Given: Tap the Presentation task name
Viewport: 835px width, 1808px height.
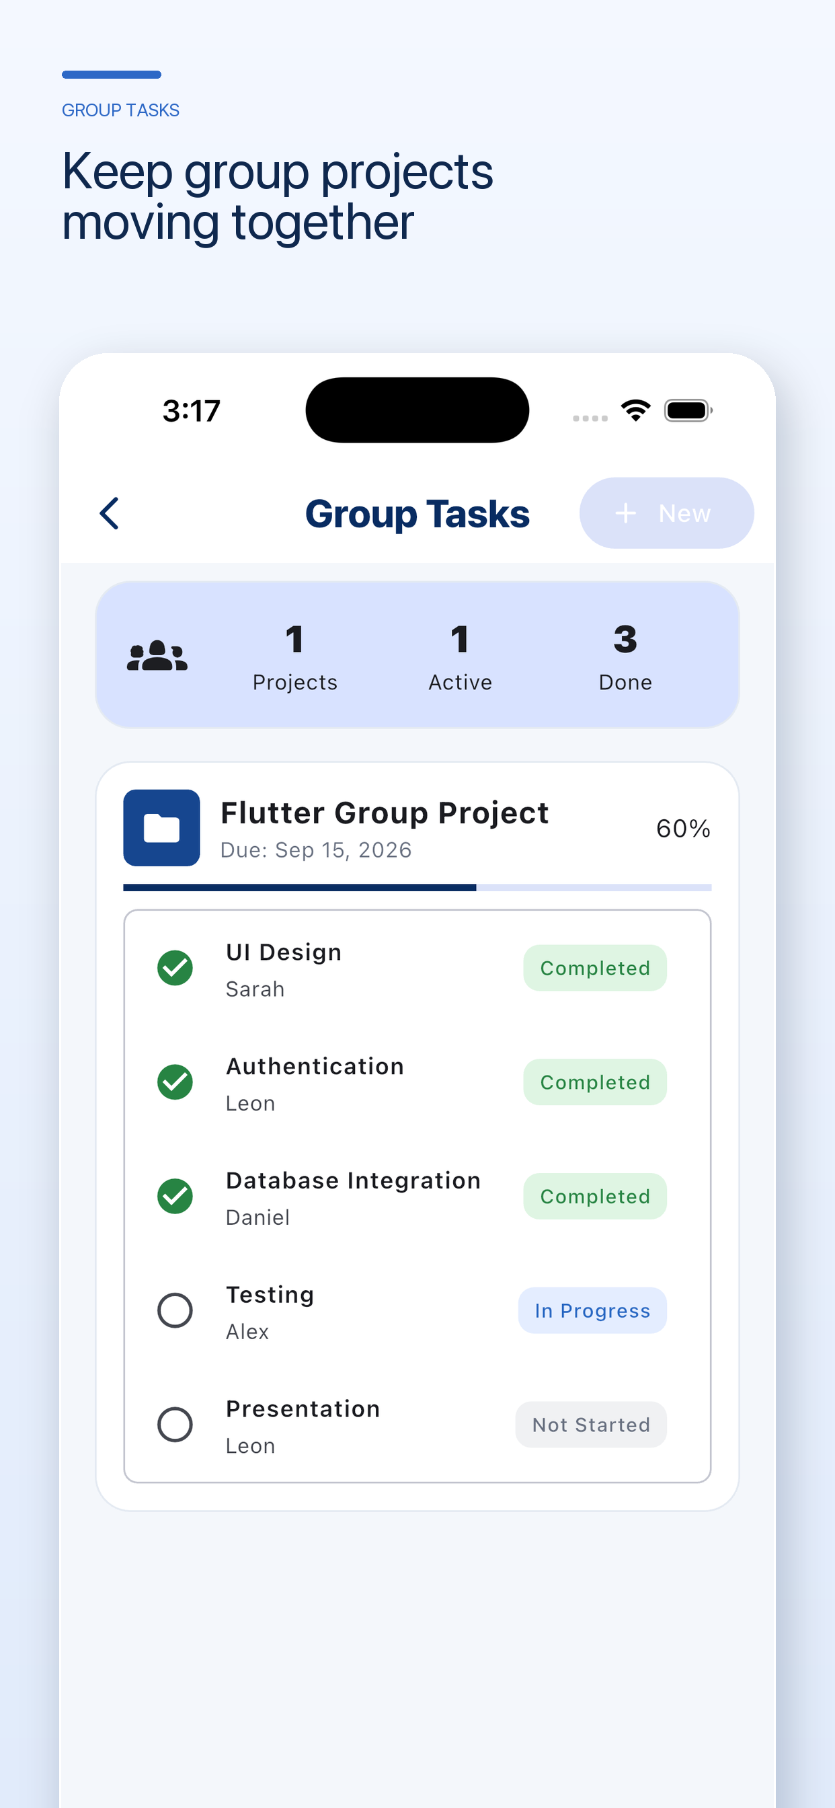Looking at the screenshot, I should (303, 1408).
